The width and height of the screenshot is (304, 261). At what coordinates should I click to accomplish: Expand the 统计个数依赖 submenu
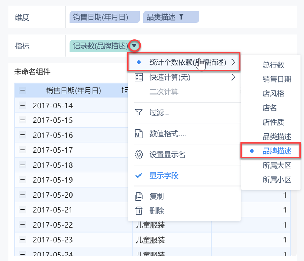coord(184,62)
